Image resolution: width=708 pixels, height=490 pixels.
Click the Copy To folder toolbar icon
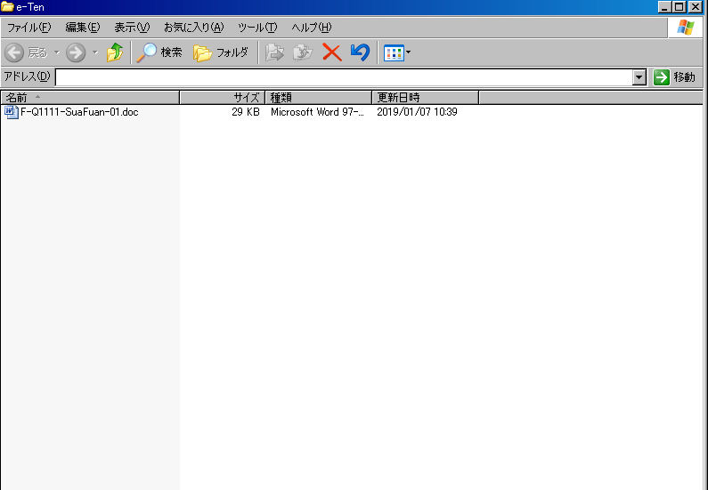(x=303, y=52)
